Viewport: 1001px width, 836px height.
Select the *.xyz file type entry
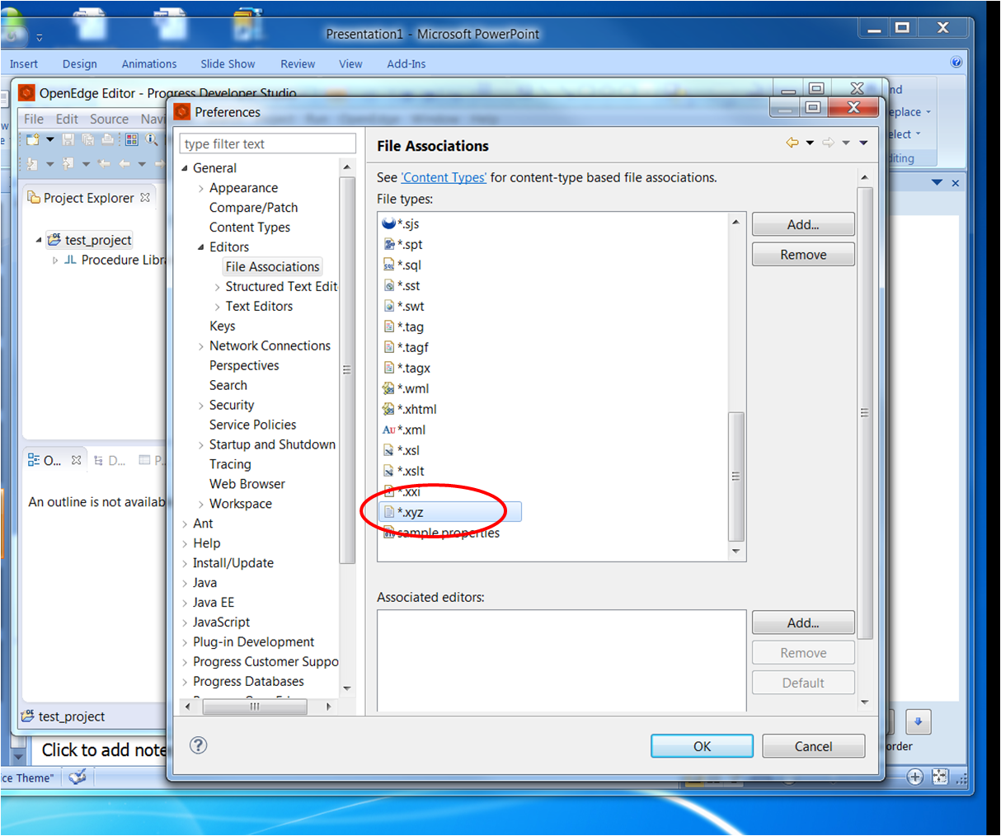click(450, 512)
